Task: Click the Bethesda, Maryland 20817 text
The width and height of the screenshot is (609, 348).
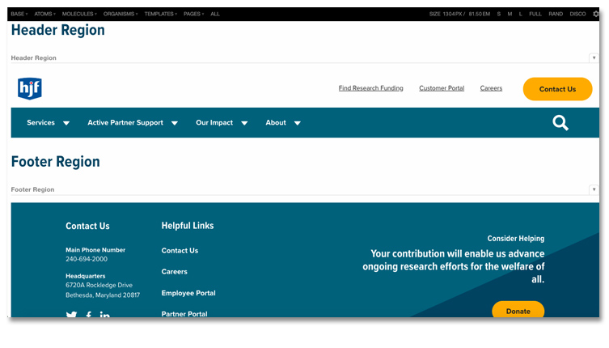Action: coord(103,295)
